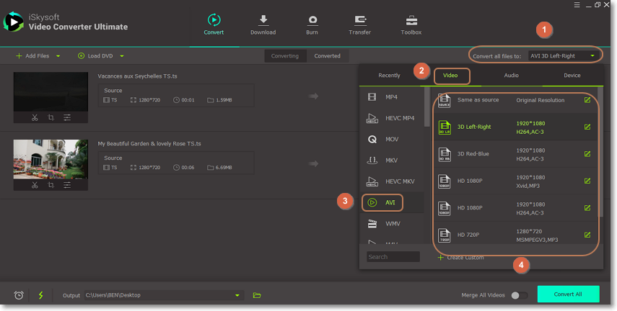This screenshot has height=311, width=617.
Task: Click the Convert All button
Action: tap(568, 294)
